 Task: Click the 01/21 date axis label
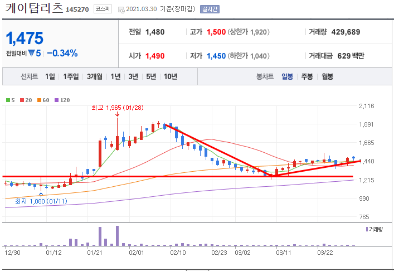[x=95, y=253]
